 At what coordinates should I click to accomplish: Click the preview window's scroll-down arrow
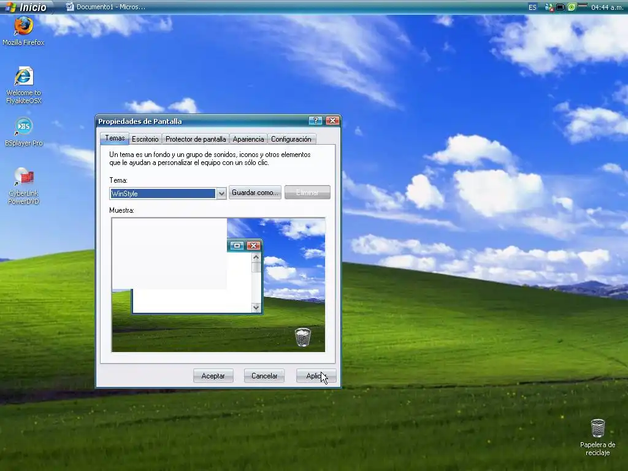pyautogui.click(x=256, y=308)
